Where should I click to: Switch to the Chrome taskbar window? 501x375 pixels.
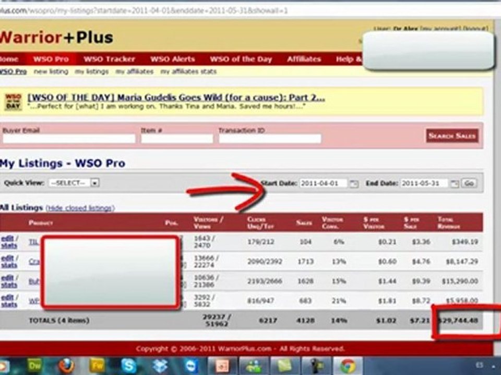click(x=348, y=366)
